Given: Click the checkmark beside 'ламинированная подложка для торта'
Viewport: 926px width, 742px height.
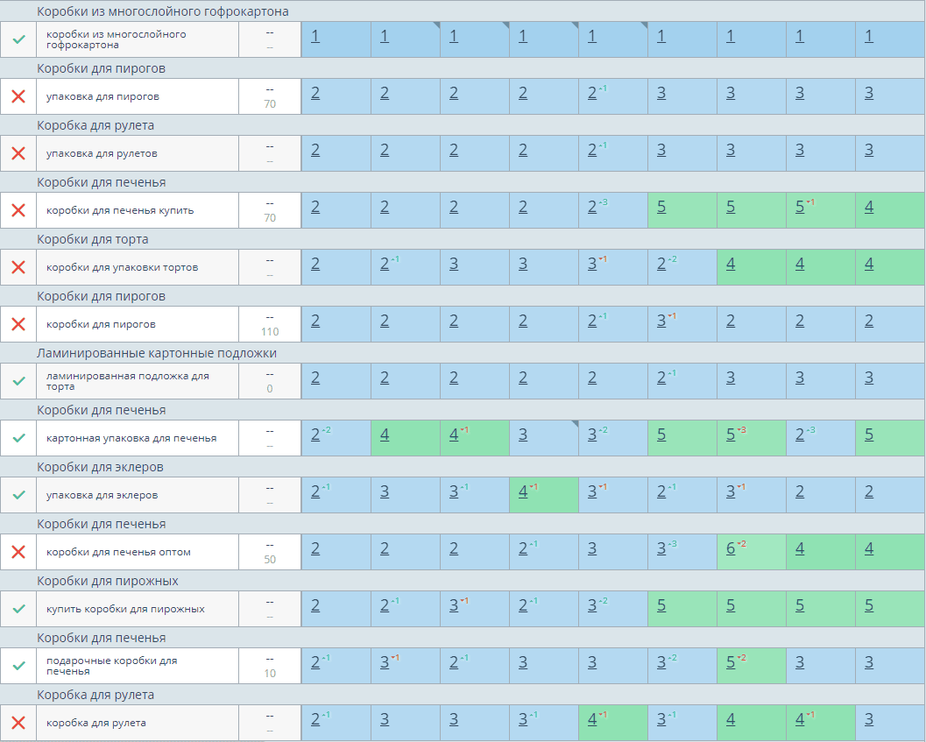Looking at the screenshot, I should 19,381.
